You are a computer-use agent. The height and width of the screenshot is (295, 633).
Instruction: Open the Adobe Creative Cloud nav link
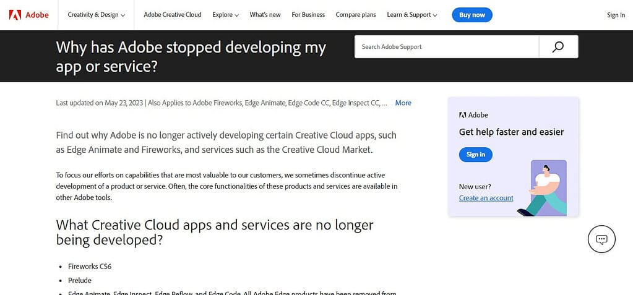(x=173, y=15)
